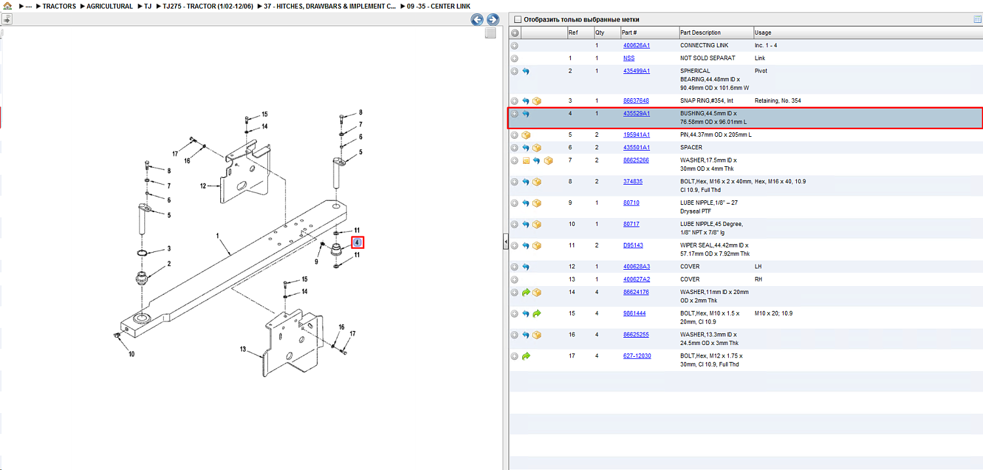The width and height of the screenshot is (983, 470).
Task: Open part number 86637648 link
Action: pos(636,101)
